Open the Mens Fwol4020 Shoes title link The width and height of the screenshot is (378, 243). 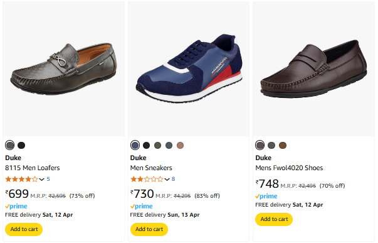(x=289, y=168)
